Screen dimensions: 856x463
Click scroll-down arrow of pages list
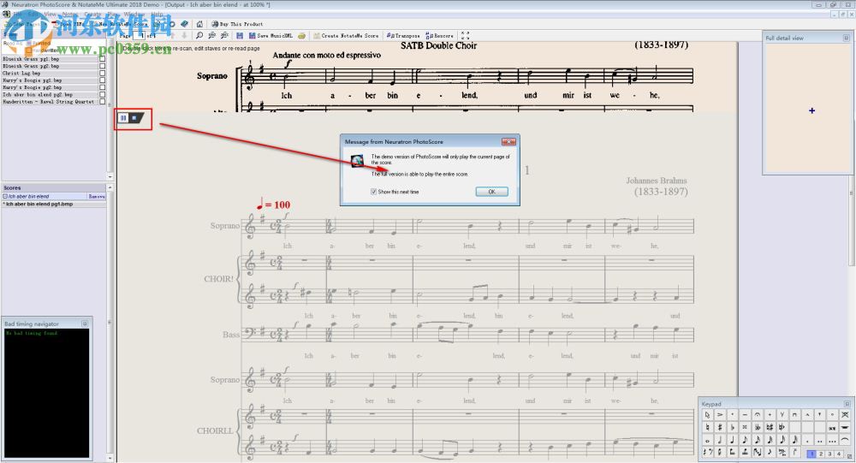110,177
